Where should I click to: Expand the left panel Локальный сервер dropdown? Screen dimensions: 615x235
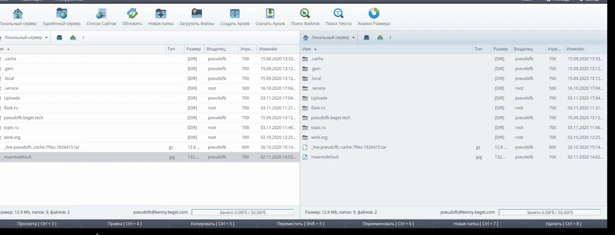[25, 37]
